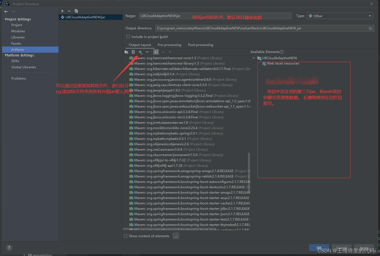Copy the selected artifact
Screen dimensions: 380x256
point(76,11)
